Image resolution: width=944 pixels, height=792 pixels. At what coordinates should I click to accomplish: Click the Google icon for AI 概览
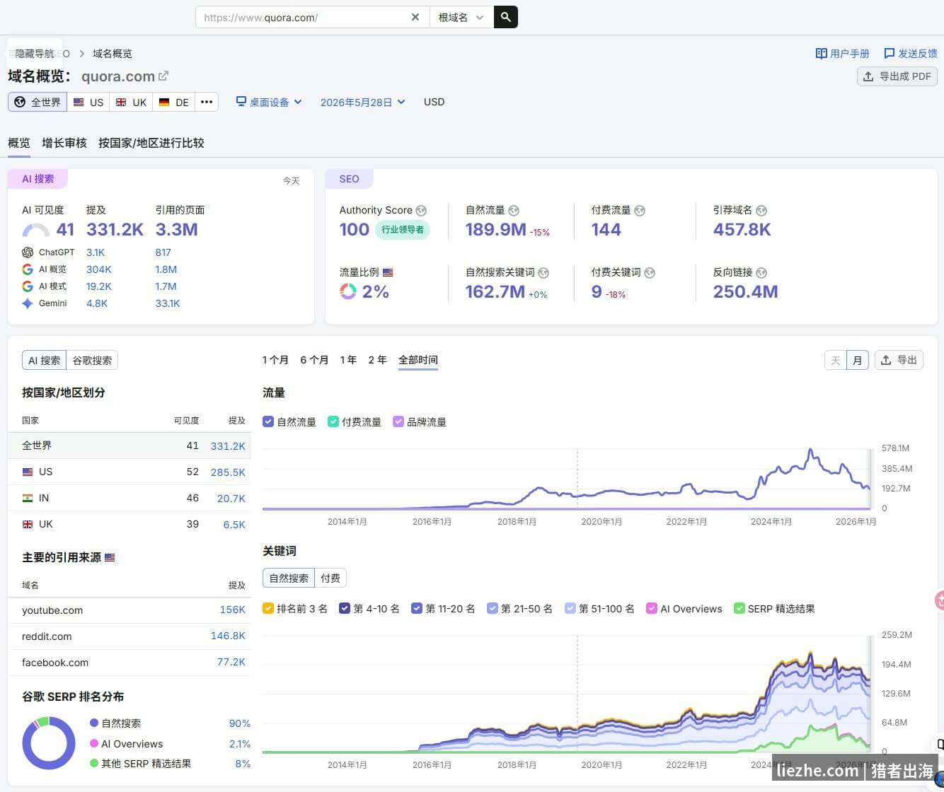pos(28,269)
